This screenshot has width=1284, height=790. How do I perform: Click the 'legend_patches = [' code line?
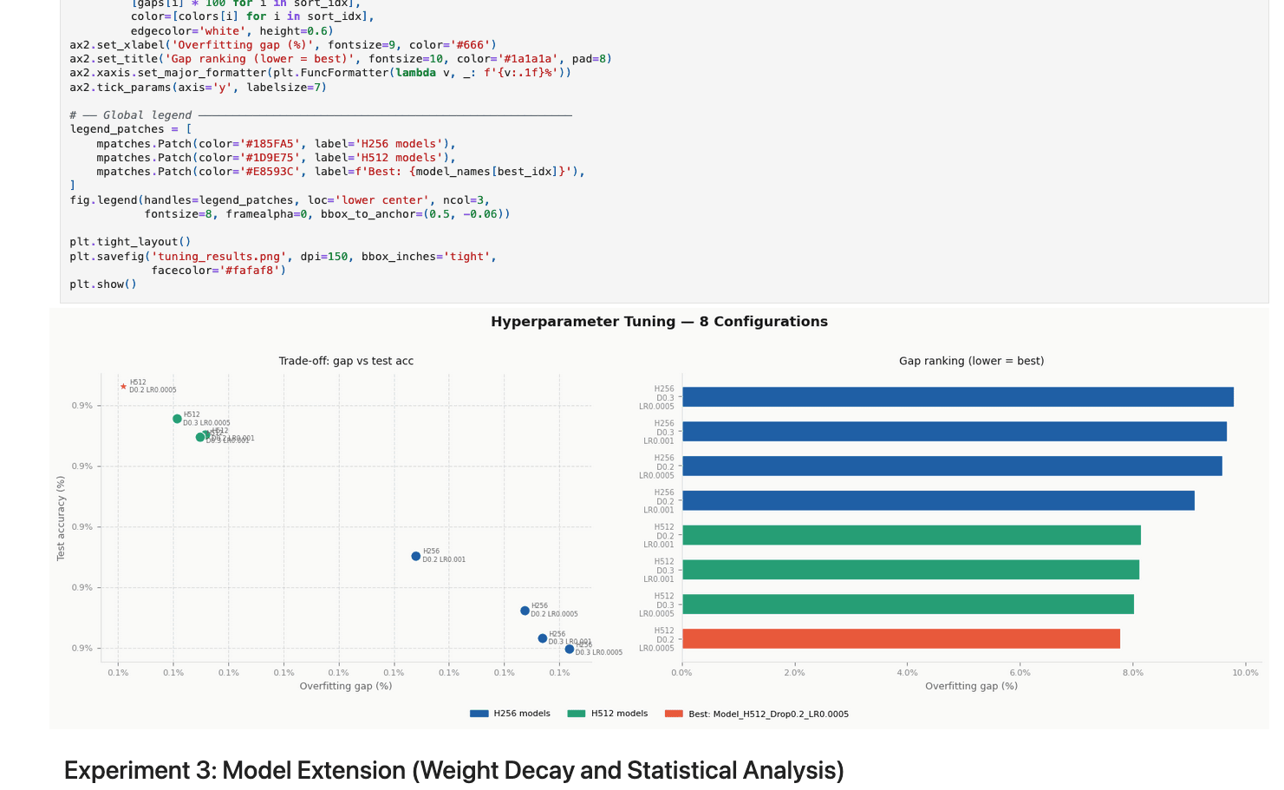point(131,129)
